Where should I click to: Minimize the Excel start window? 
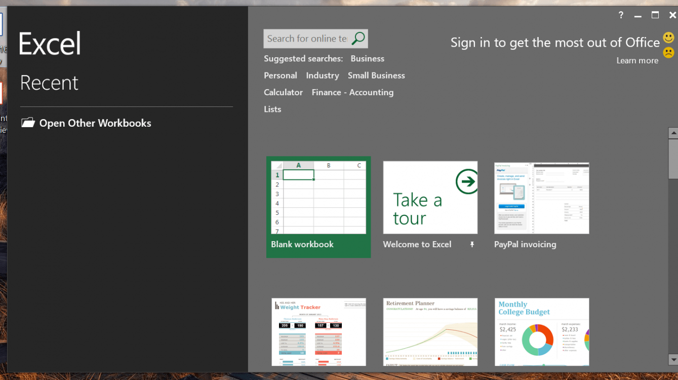638,16
